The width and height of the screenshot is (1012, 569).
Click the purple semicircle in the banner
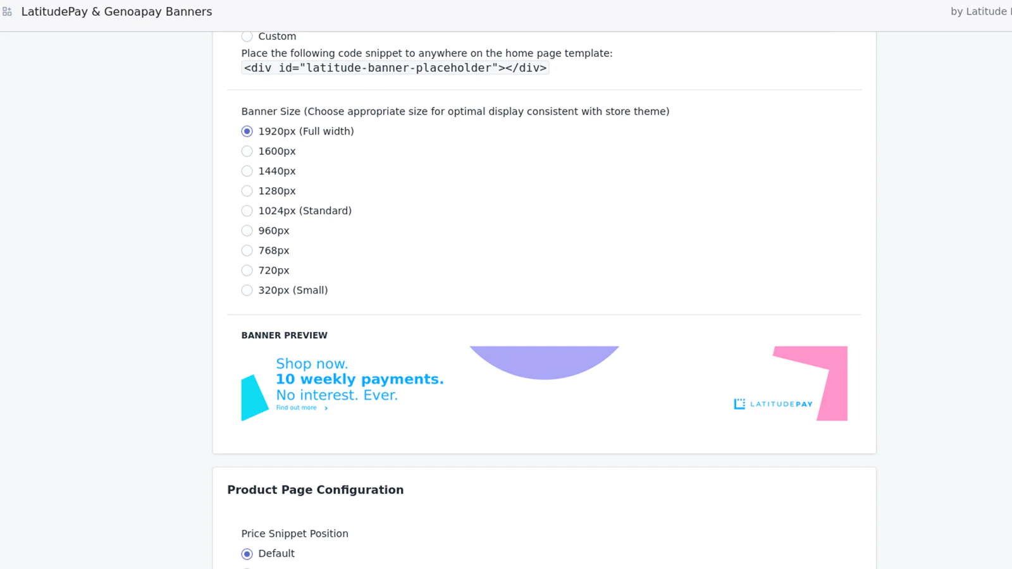tap(544, 361)
